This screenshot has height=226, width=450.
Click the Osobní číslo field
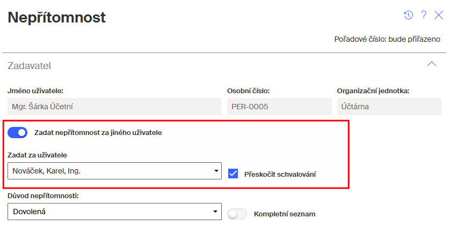[279, 106]
